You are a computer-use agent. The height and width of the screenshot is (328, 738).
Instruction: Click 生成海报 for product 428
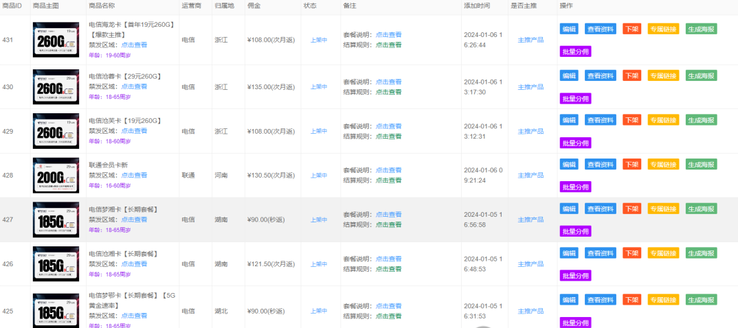point(702,164)
